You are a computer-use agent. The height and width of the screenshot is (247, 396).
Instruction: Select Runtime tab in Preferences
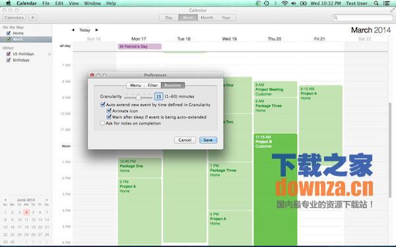pyautogui.click(x=173, y=86)
